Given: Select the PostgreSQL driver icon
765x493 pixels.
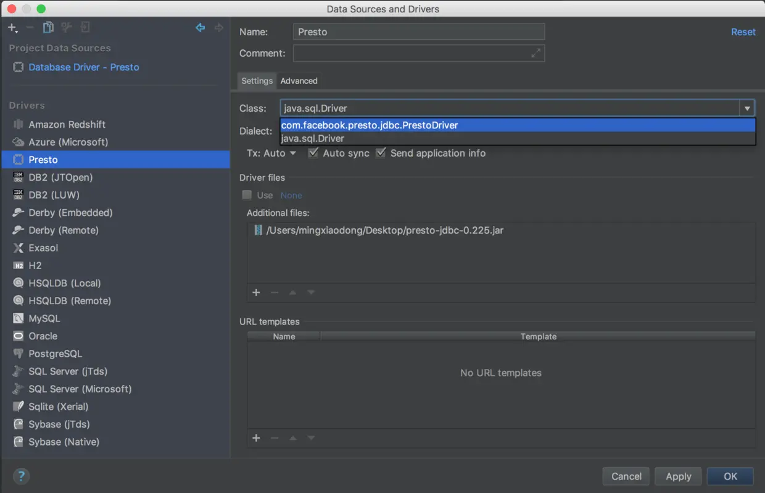Looking at the screenshot, I should [x=19, y=354].
